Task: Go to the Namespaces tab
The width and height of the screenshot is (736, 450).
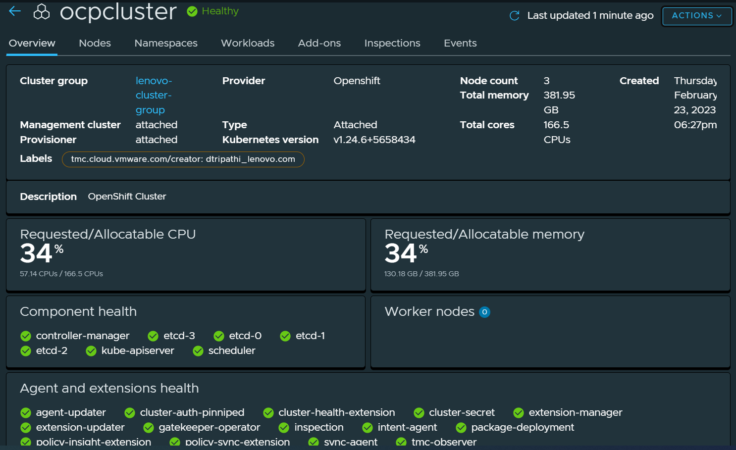Action: click(x=166, y=43)
